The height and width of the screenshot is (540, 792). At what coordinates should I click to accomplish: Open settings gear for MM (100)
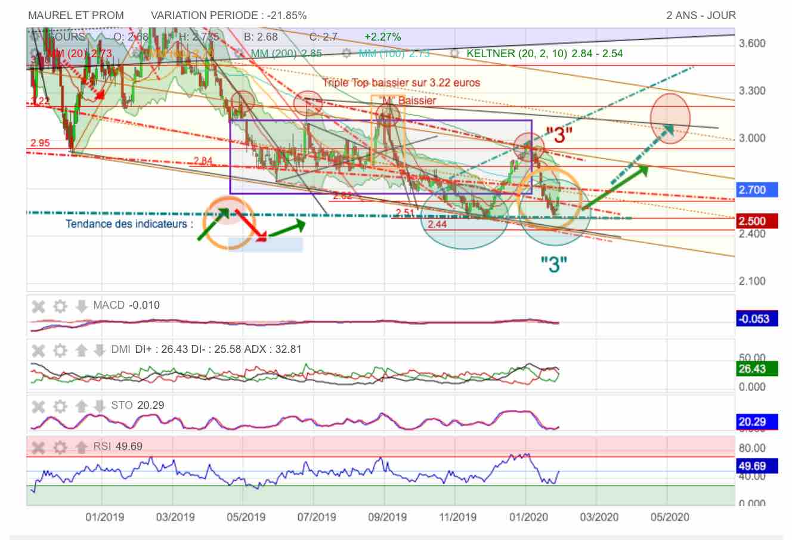[x=346, y=53]
